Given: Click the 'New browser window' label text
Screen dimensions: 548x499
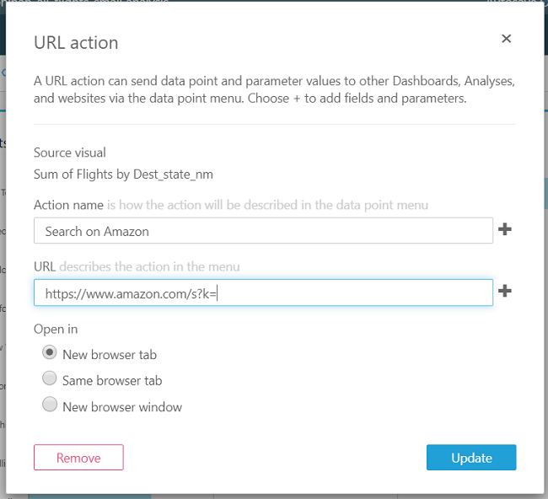Looking at the screenshot, I should tap(122, 407).
